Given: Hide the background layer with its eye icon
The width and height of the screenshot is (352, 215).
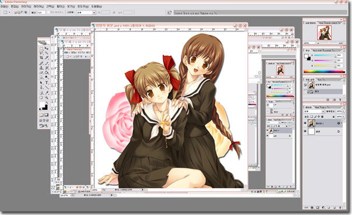Looking at the screenshot, I should click(x=305, y=131).
